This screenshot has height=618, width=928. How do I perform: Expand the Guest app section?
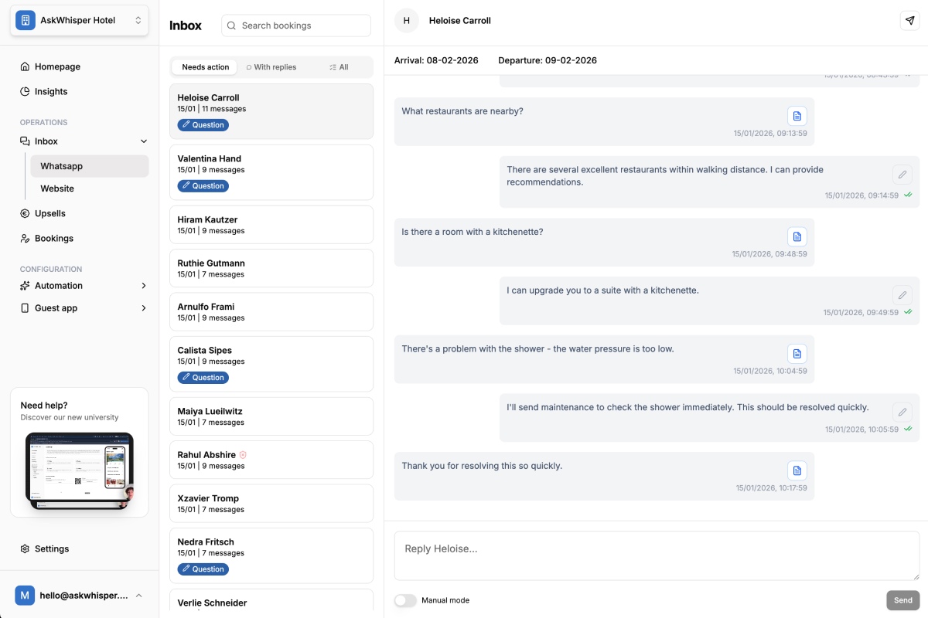point(143,308)
